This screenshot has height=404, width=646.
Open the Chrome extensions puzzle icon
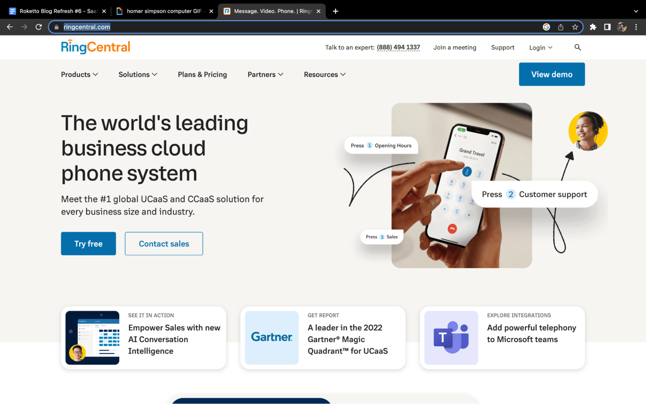point(593,27)
